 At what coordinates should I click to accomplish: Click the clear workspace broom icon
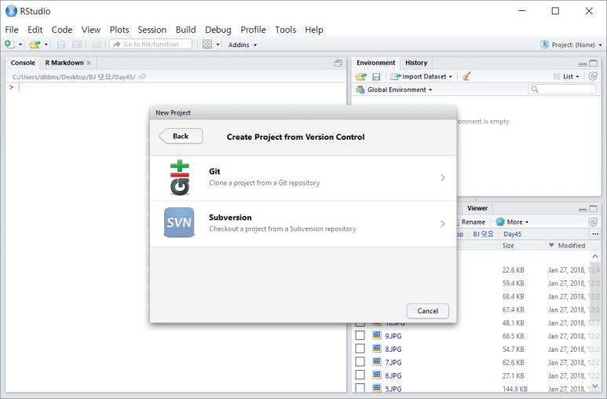coord(466,76)
